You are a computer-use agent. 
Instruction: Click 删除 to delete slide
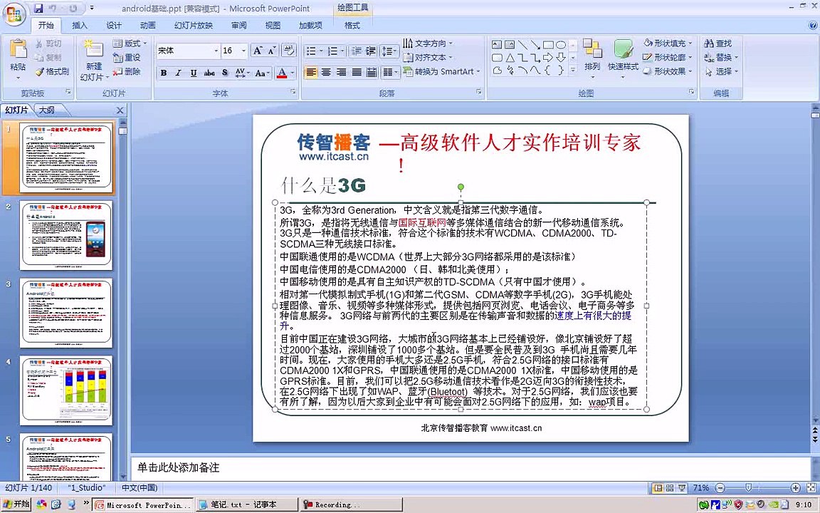tap(127, 71)
